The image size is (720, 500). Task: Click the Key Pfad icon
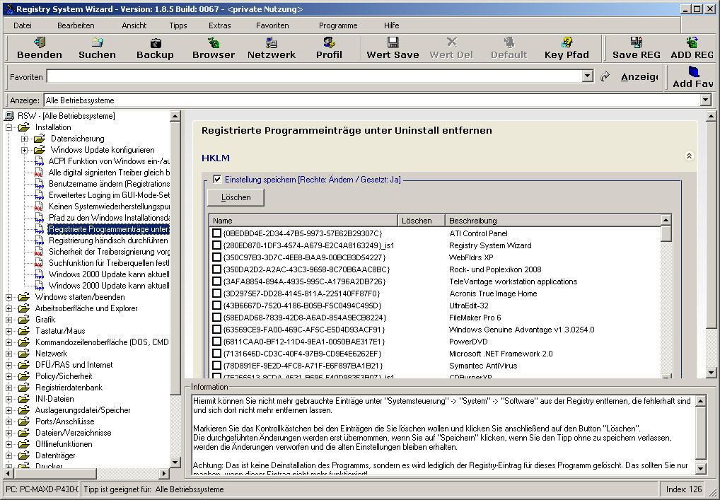pos(567,42)
